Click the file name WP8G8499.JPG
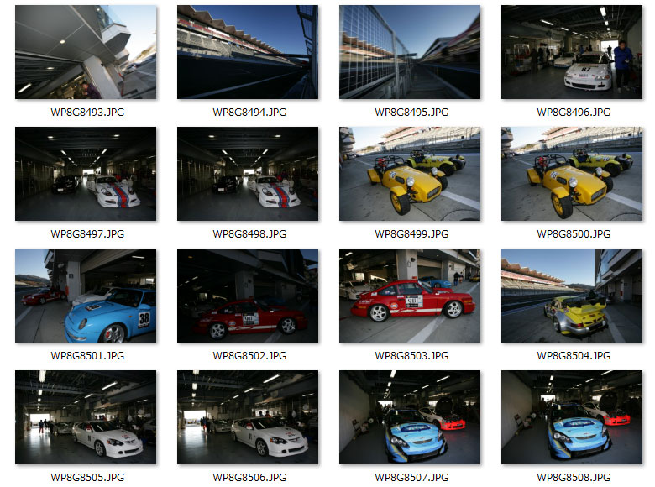Viewport: 655px width, 487px height. click(411, 234)
